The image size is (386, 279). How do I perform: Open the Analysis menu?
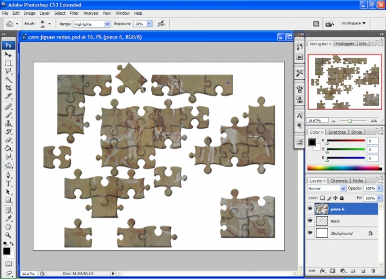(91, 14)
